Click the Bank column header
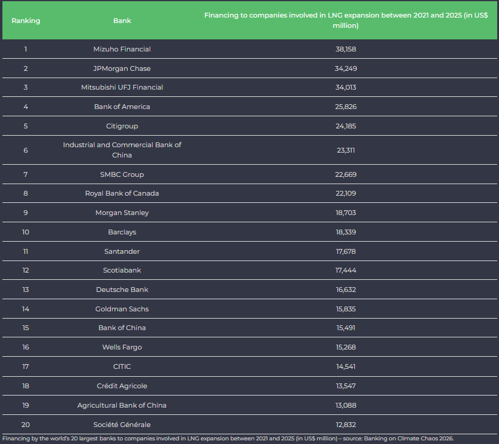The height and width of the screenshot is (444, 499). click(122, 21)
